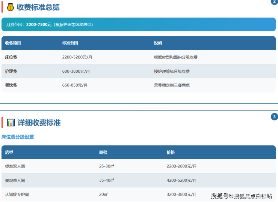Click the 详细收费标准 heading

click(39, 123)
